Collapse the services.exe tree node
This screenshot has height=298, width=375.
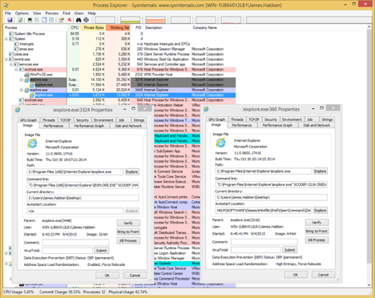(11, 64)
